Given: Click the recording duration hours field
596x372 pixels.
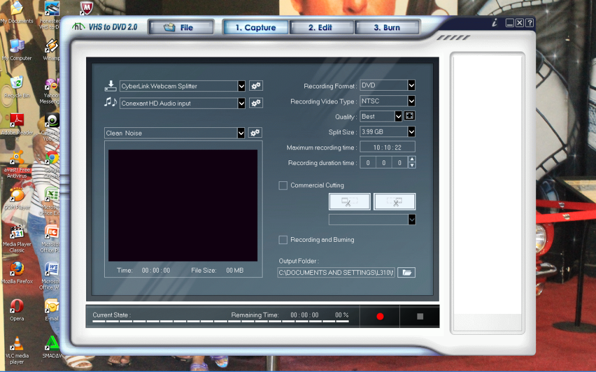Looking at the screenshot, I should (x=368, y=163).
